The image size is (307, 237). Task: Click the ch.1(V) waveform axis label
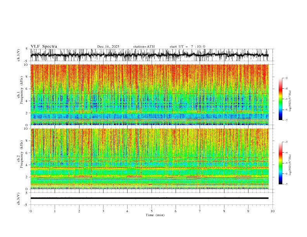point(19,55)
